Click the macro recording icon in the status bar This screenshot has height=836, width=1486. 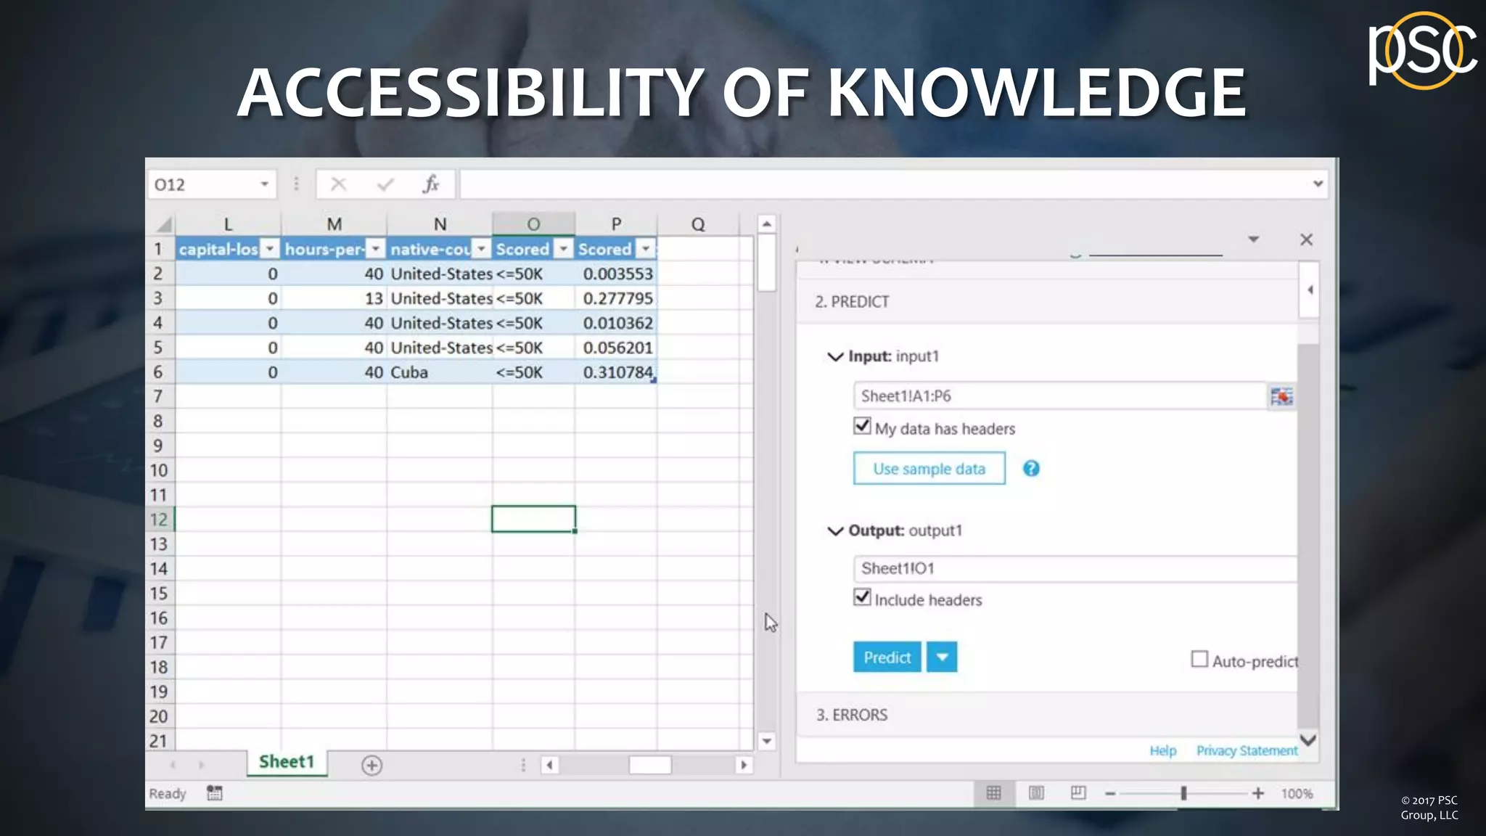point(214,793)
